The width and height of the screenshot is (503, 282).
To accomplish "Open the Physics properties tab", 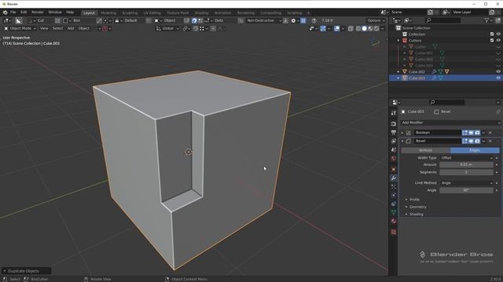I will pyautogui.click(x=394, y=195).
